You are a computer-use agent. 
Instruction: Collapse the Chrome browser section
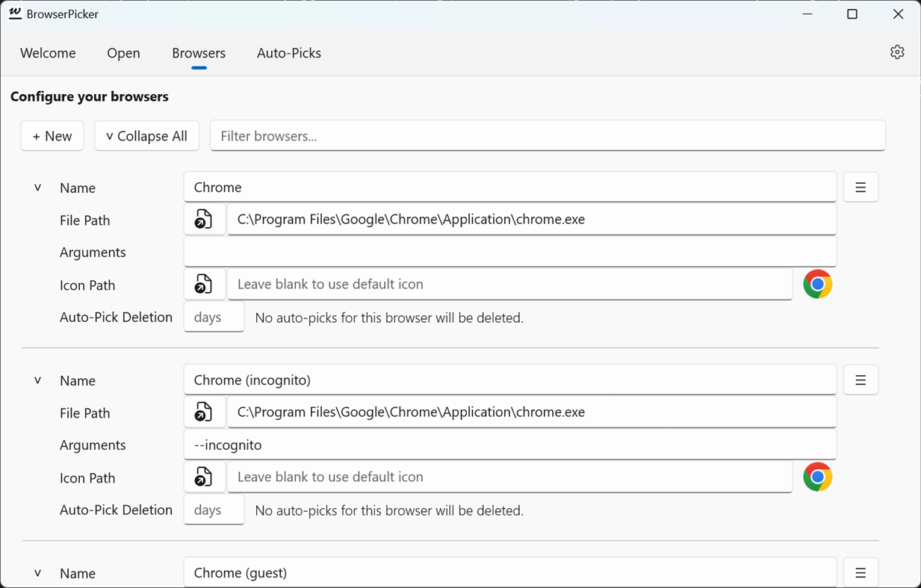(37, 188)
